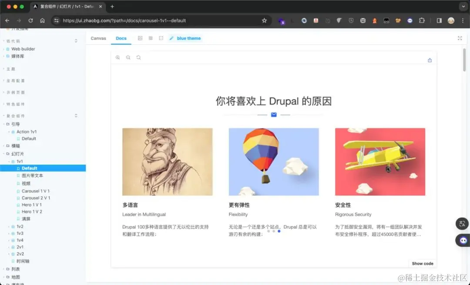Toggle the grid overlay in the toolbar
Image resolution: width=470 pixels, height=285 pixels.
pos(151,38)
